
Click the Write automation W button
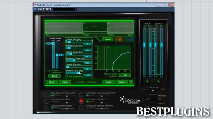(x=49, y=9)
